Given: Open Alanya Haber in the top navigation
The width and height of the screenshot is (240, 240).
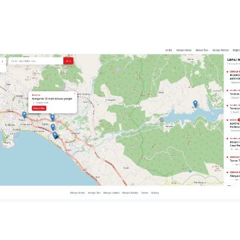Looking at the screenshot, I should pyautogui.click(x=184, y=50).
